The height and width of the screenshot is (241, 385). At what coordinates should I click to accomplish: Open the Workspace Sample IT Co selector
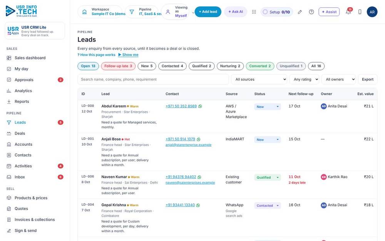click(x=100, y=12)
